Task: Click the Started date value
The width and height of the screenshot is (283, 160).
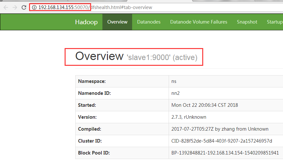Action: point(205,105)
